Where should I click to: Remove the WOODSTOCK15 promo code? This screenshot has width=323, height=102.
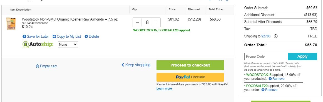pos(277,79)
